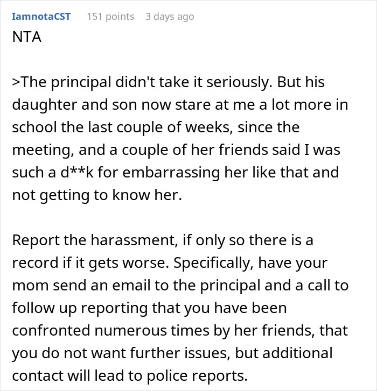Click the 3 days ago timestamp
This screenshot has height=391, width=377.
click(170, 17)
